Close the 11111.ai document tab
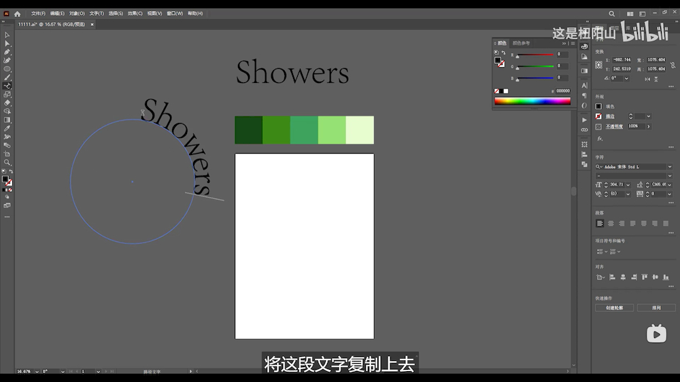This screenshot has height=382, width=680. 92,24
